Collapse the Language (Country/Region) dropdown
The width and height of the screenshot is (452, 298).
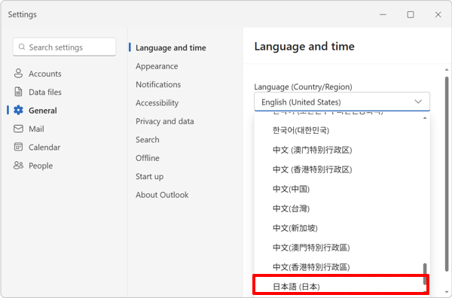(342, 102)
